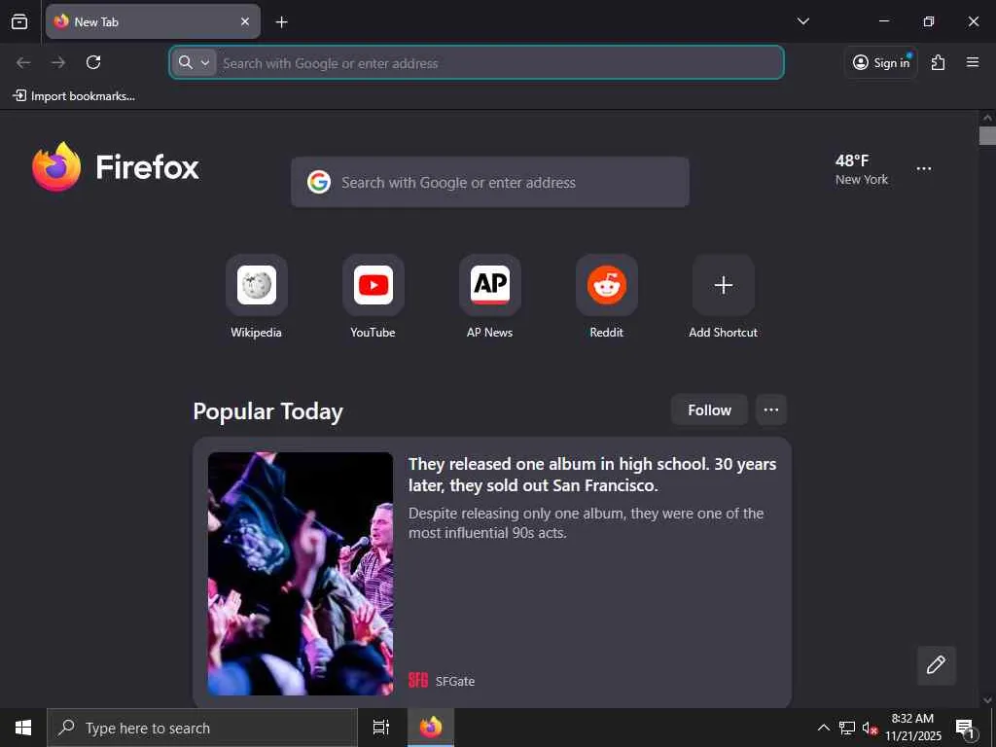Go forward one page arrow
The height and width of the screenshot is (747, 996).
pos(58,62)
